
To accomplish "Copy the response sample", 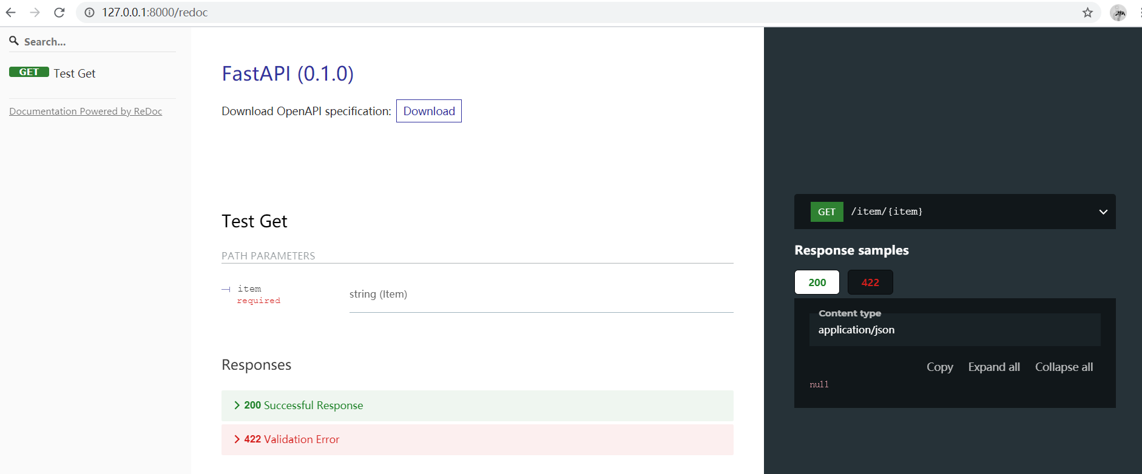I will (939, 367).
